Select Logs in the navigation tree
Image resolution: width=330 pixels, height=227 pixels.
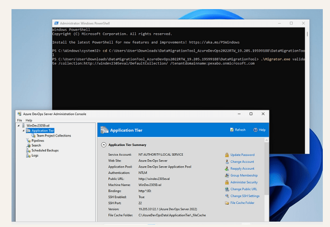[x=35, y=155]
